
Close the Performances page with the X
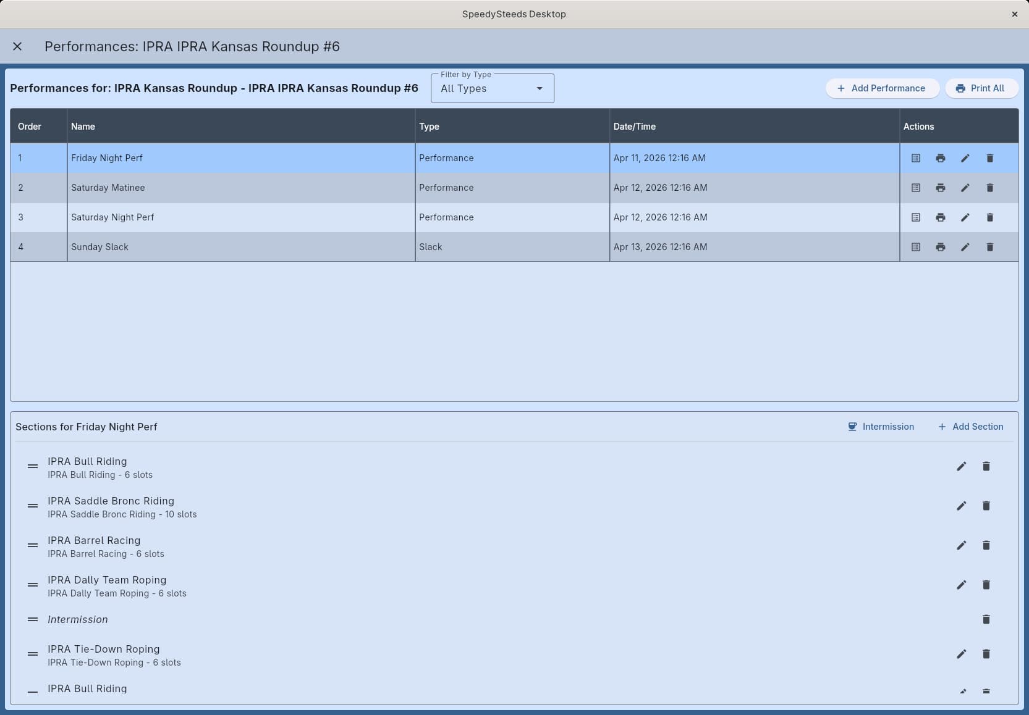17,46
